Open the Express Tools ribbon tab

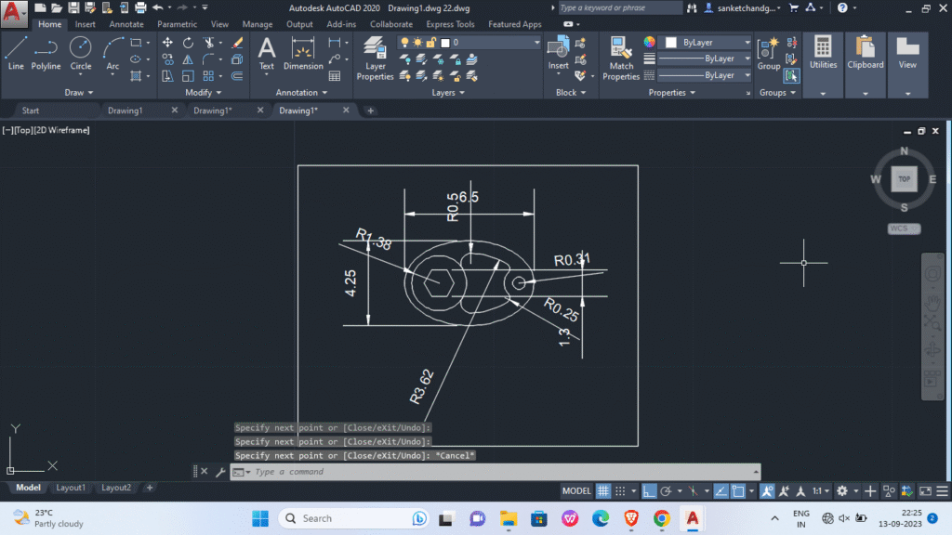(450, 24)
